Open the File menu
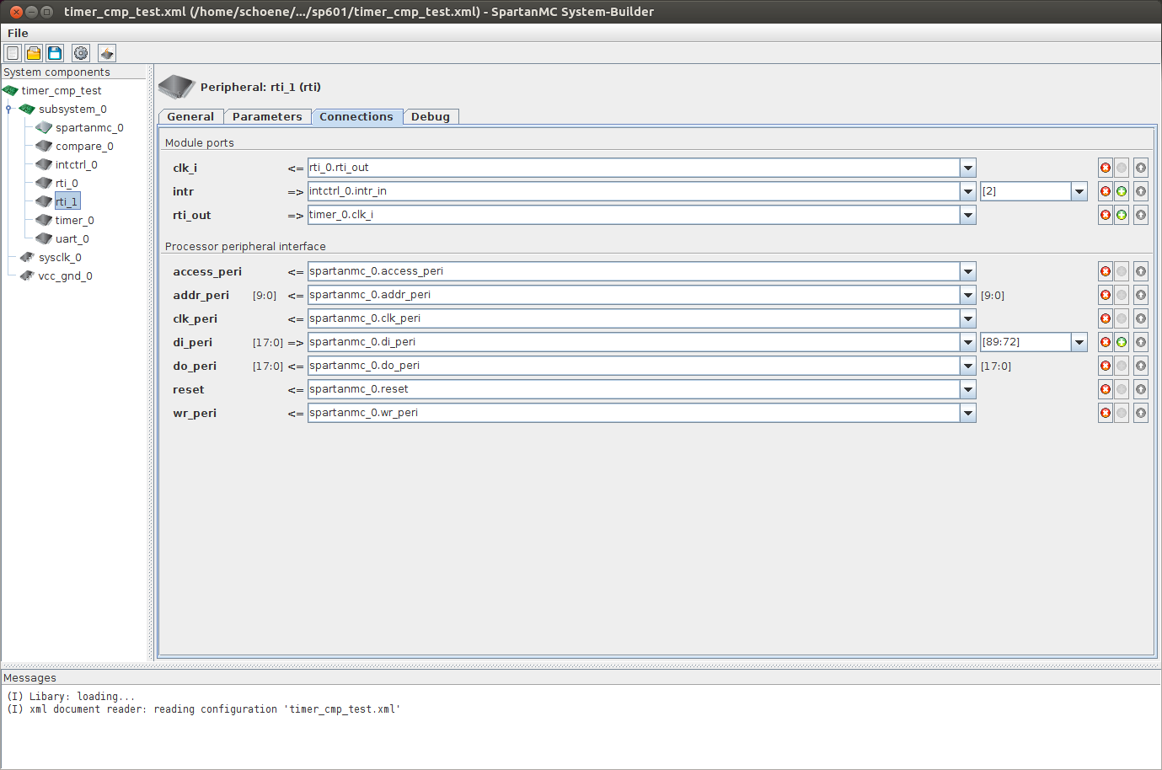This screenshot has height=770, width=1162. click(18, 33)
